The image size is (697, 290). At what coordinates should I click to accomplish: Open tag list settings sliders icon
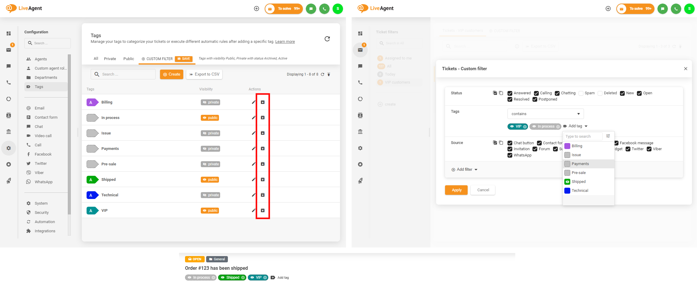click(x=608, y=136)
